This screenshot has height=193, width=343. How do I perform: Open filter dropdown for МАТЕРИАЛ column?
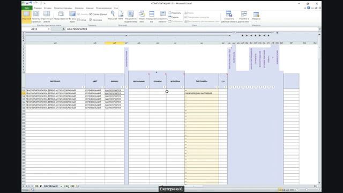click(x=84, y=87)
